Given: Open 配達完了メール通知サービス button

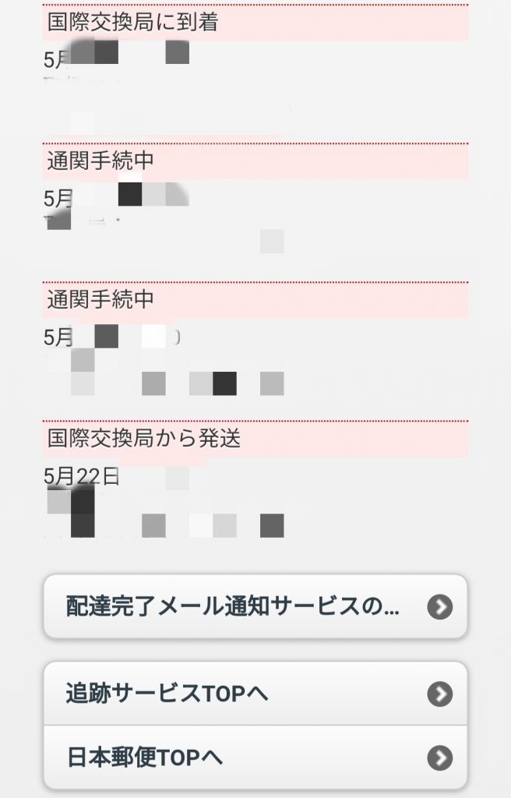Looking at the screenshot, I should pyautogui.click(x=234, y=607).
